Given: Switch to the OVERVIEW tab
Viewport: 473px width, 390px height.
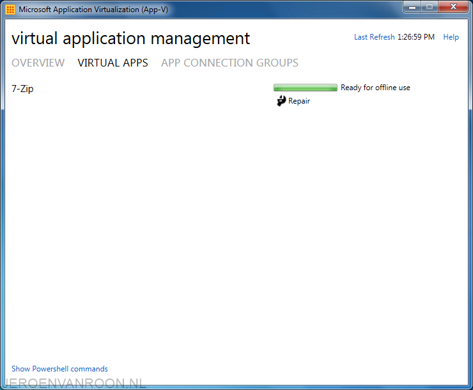Looking at the screenshot, I should (x=38, y=63).
